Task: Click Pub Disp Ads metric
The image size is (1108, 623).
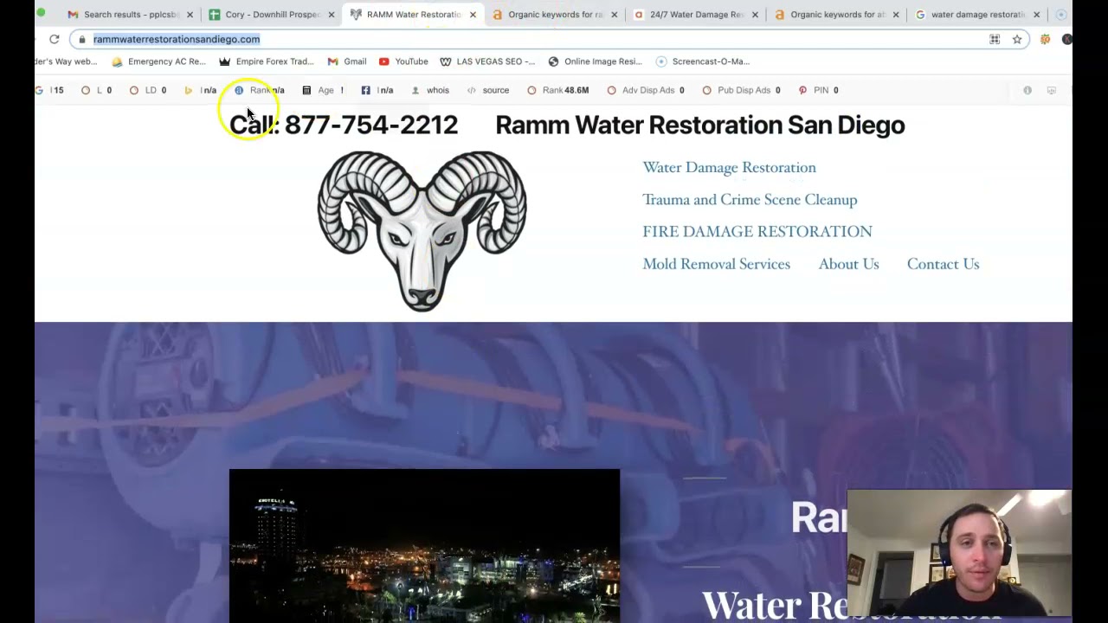Action: [741, 90]
